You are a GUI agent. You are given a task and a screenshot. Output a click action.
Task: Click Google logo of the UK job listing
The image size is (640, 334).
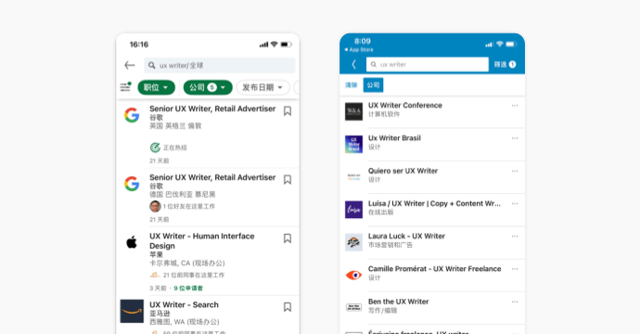tap(132, 115)
